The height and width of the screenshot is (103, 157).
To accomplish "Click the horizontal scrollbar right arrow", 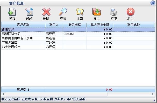I will pyautogui.click(x=153, y=94).
